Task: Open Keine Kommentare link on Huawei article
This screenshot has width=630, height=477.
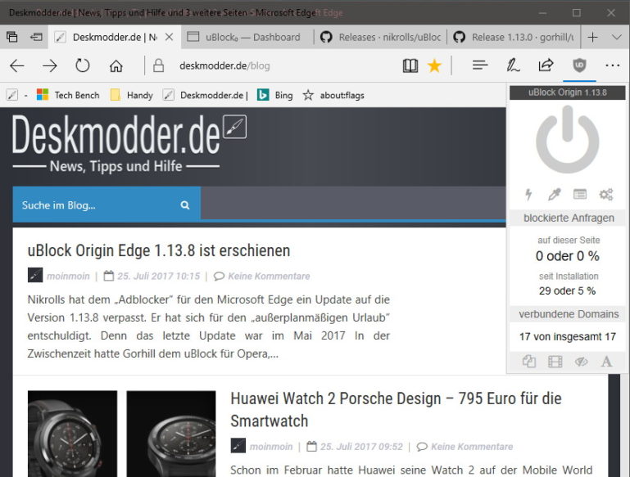Action: 472,447
